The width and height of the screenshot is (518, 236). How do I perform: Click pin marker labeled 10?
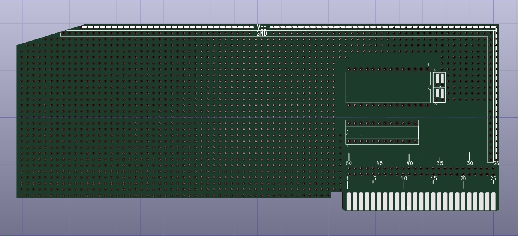pyautogui.click(x=403, y=178)
